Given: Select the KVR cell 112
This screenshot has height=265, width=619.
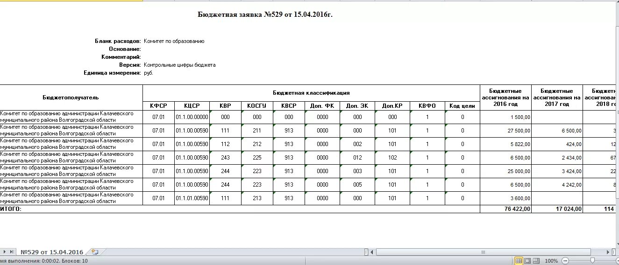Looking at the screenshot, I should tap(225, 144).
